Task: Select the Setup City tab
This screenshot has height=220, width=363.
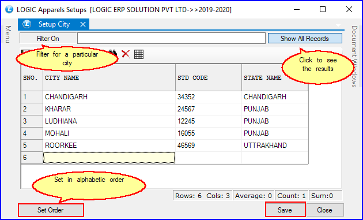Action: [x=54, y=24]
